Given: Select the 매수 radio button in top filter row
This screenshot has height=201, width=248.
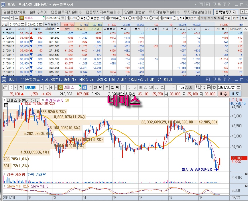Looking at the screenshot, I should (x=120, y=18).
